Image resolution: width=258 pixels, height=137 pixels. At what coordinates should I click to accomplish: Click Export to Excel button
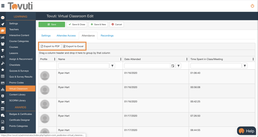[73, 46]
